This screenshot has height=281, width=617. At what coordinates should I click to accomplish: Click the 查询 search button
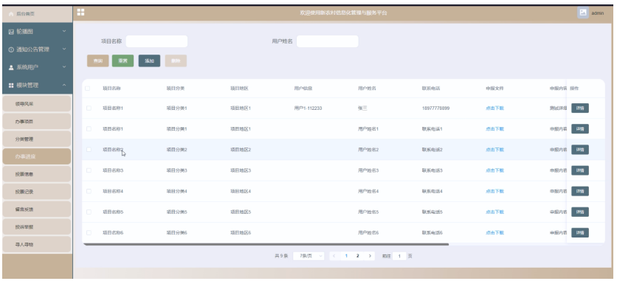coord(98,61)
